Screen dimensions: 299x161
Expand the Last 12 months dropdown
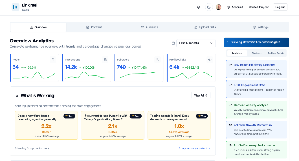coord(196,43)
